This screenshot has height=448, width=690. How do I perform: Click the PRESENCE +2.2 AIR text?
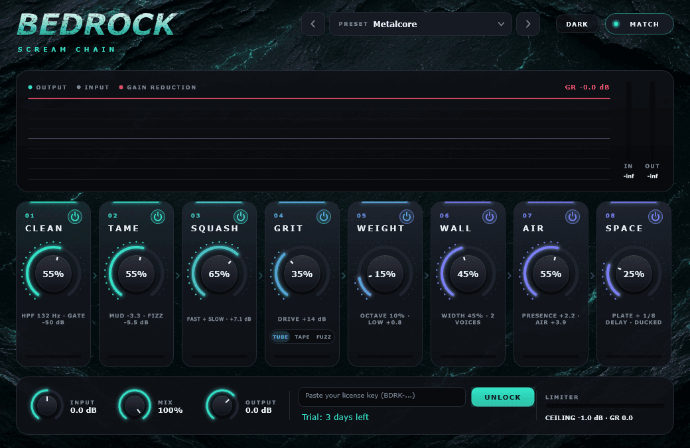click(x=551, y=319)
